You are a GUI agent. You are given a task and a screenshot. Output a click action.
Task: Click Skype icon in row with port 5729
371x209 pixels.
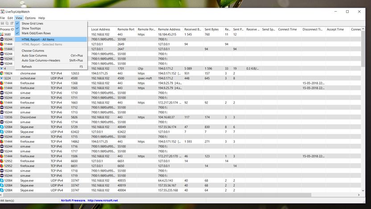click(2, 127)
